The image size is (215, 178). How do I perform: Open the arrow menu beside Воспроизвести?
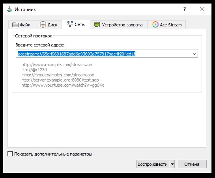point(172,164)
